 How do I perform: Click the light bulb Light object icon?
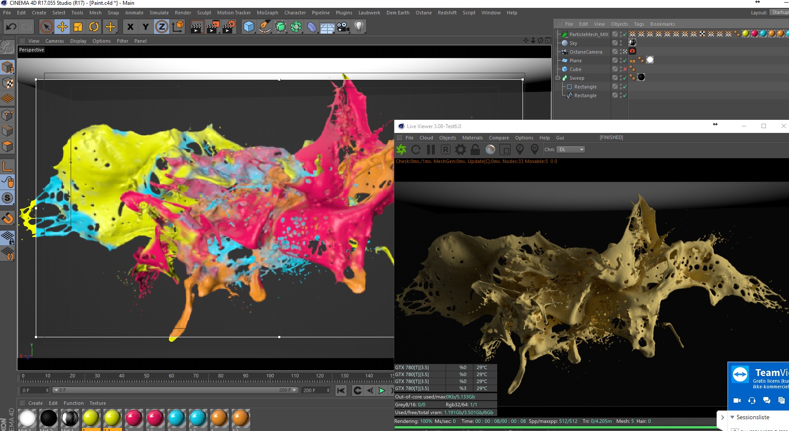(359, 27)
